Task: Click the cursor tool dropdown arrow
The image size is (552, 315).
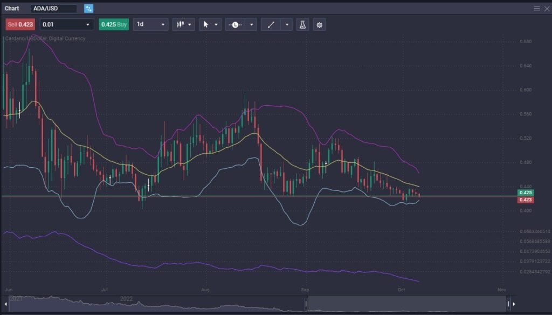Action: pos(216,24)
